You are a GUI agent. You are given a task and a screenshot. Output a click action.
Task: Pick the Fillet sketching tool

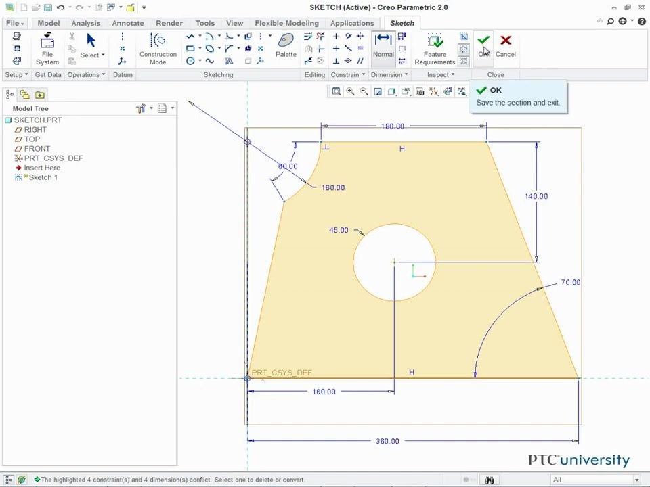229,37
